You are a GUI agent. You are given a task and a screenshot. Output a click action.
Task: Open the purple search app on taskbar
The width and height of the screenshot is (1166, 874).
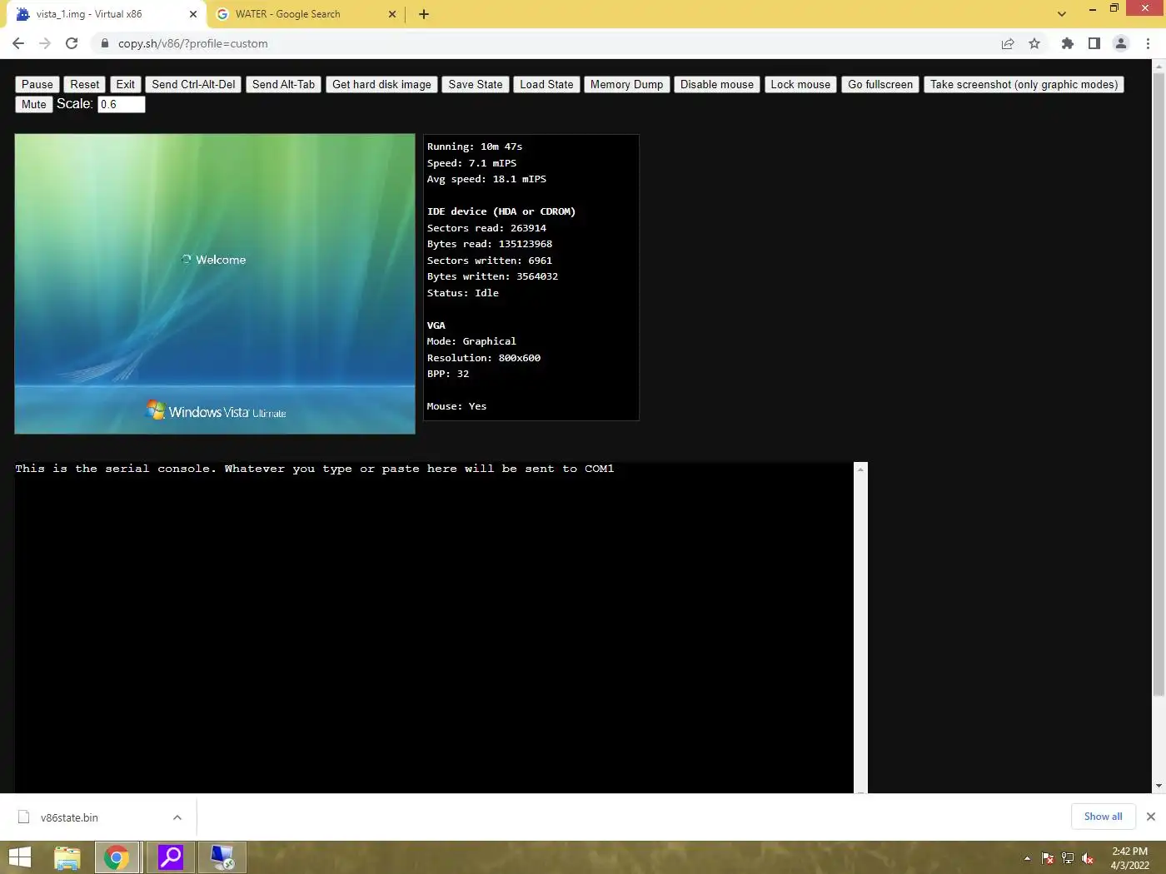pyautogui.click(x=171, y=857)
